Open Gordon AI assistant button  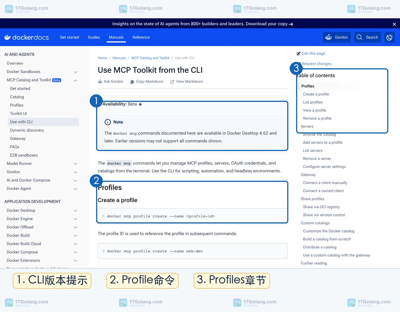click(x=337, y=37)
